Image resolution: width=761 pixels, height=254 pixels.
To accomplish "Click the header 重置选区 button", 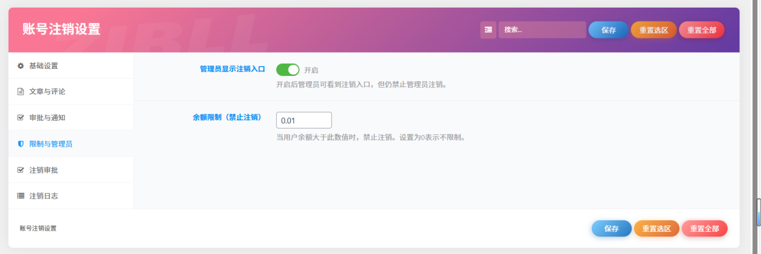I will click(653, 30).
